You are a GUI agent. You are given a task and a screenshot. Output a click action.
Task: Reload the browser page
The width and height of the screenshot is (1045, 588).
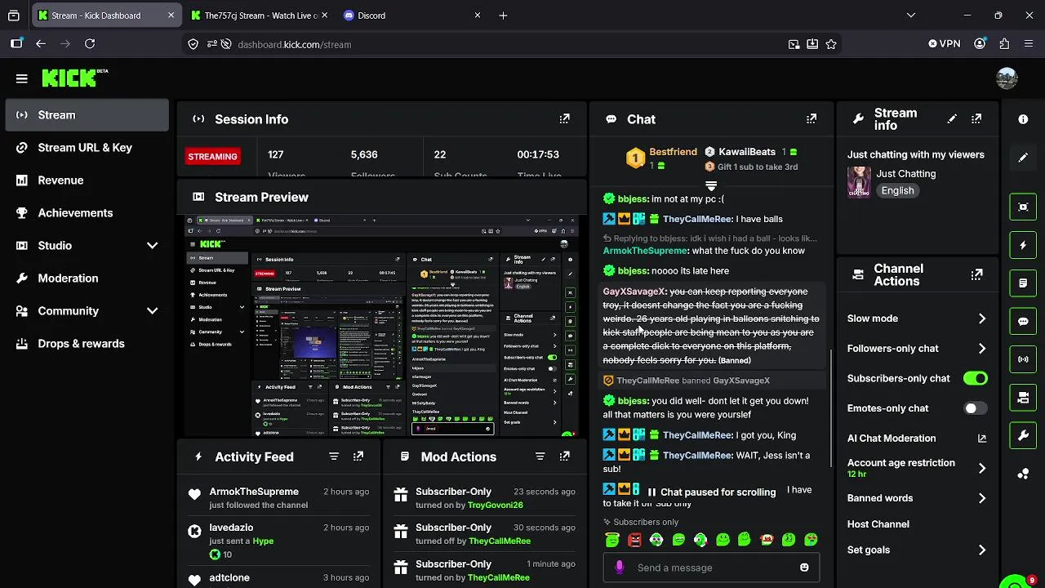coord(90,44)
